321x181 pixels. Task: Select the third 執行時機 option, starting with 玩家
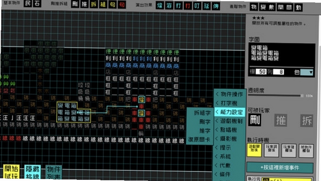click(x=289, y=150)
